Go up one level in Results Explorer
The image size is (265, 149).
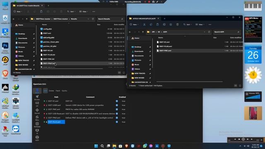point(26,19)
